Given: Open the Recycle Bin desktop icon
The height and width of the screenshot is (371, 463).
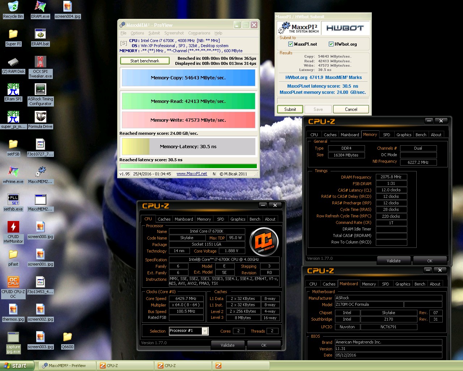Looking at the screenshot, I should coord(13,10).
